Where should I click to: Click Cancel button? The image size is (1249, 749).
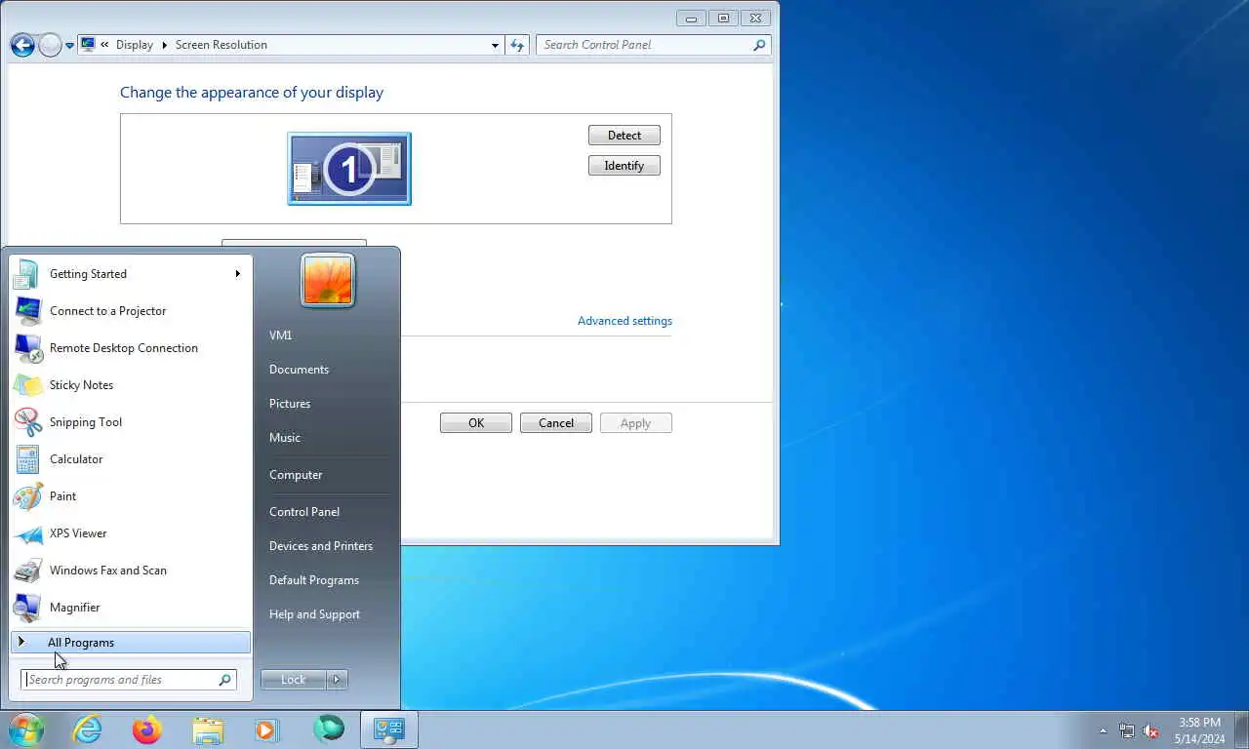click(556, 423)
